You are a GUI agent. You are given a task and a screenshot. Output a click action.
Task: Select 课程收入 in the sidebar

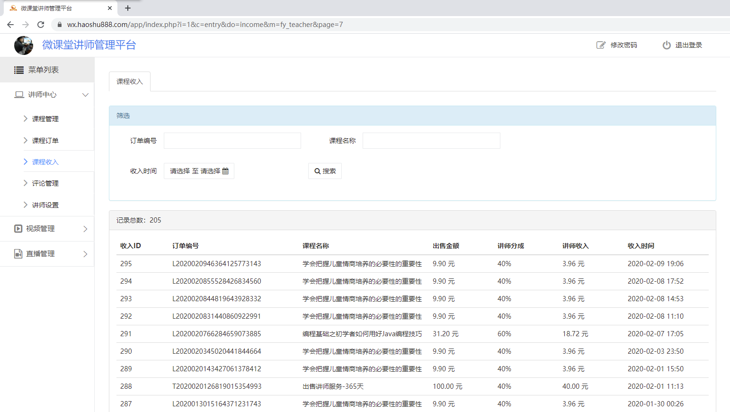[45, 162]
